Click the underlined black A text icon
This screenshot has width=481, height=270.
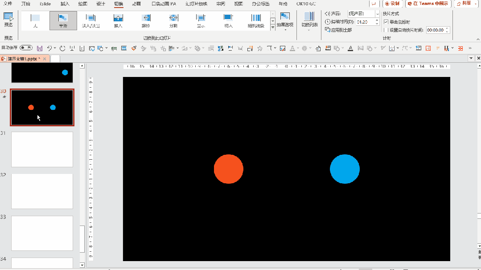coord(350,48)
